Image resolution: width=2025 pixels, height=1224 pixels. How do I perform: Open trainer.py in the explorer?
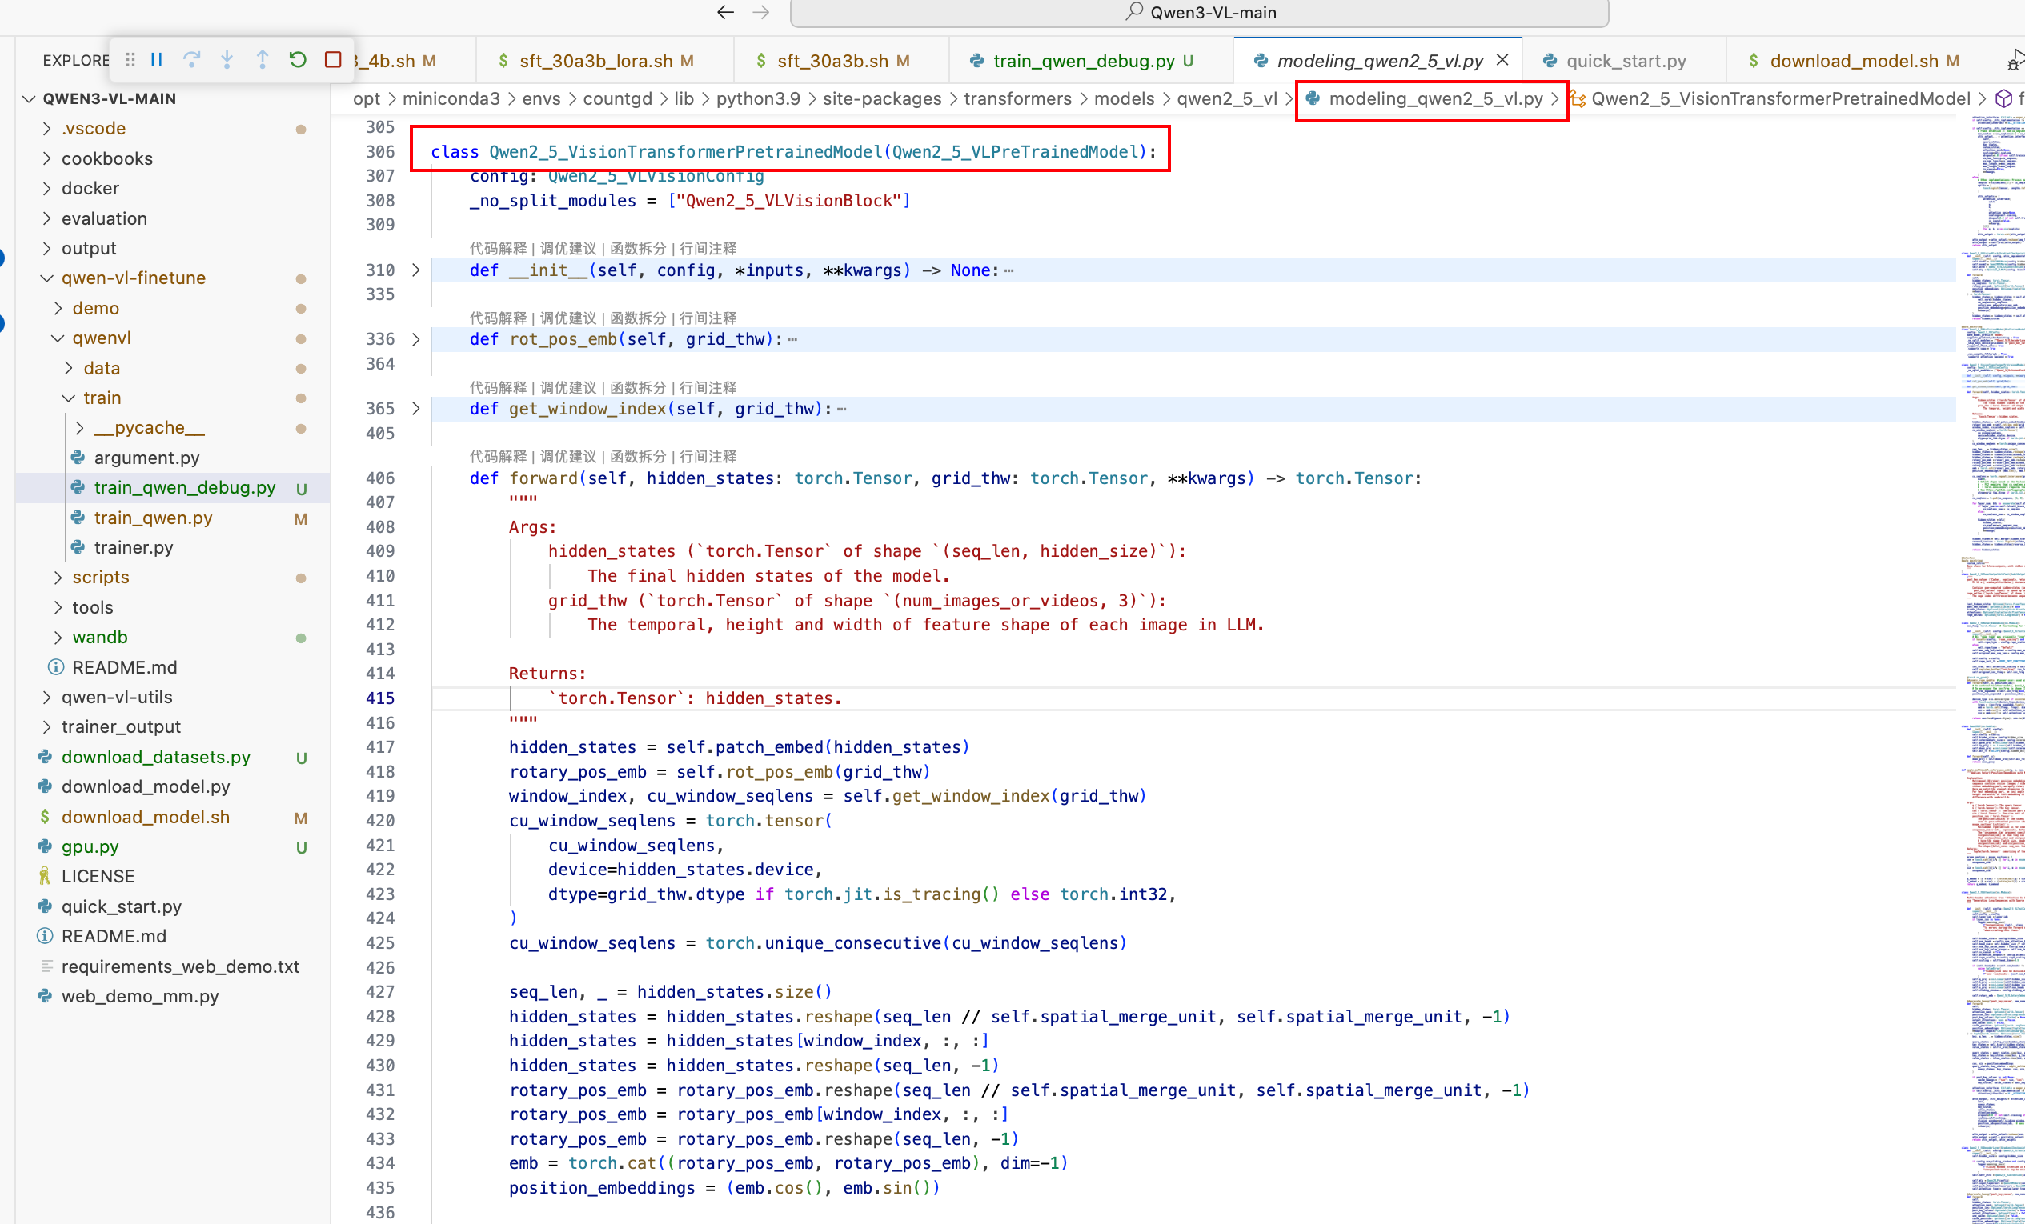133,548
